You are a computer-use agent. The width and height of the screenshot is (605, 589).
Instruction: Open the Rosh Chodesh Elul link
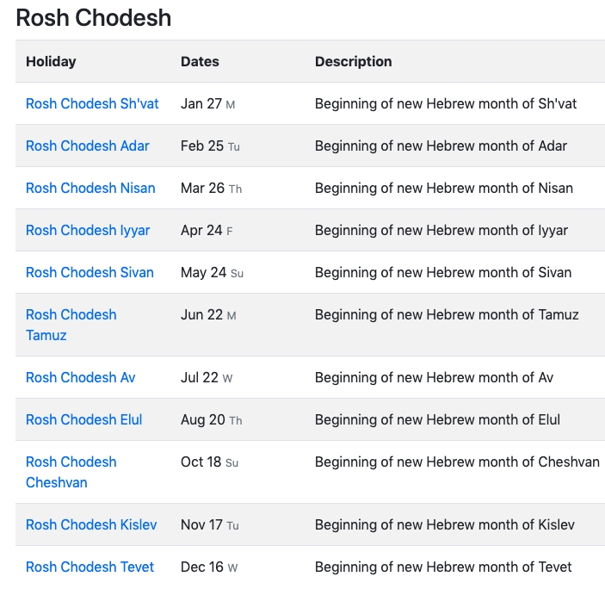pyautogui.click(x=84, y=419)
